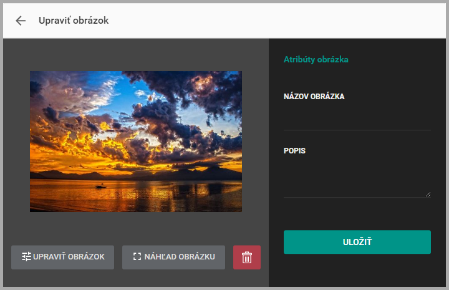Select the sunset photo thumbnail
This screenshot has width=449, height=290.
[x=136, y=142]
